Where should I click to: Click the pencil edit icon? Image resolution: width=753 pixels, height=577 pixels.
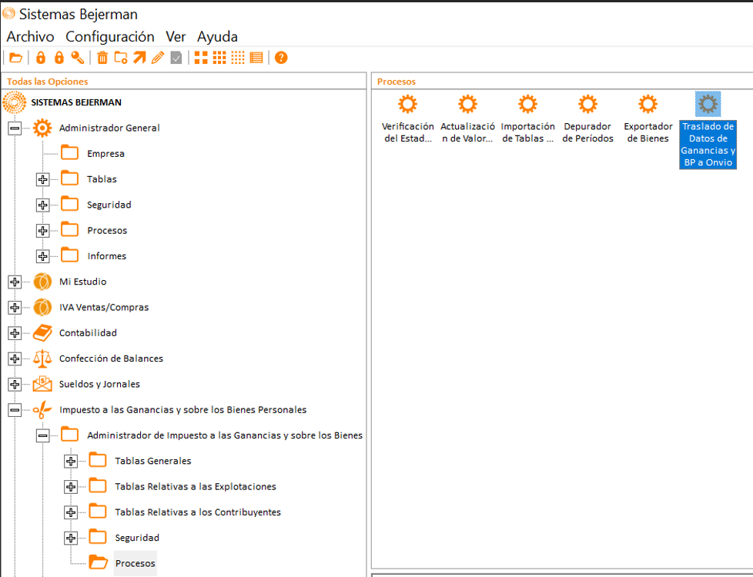click(x=158, y=58)
